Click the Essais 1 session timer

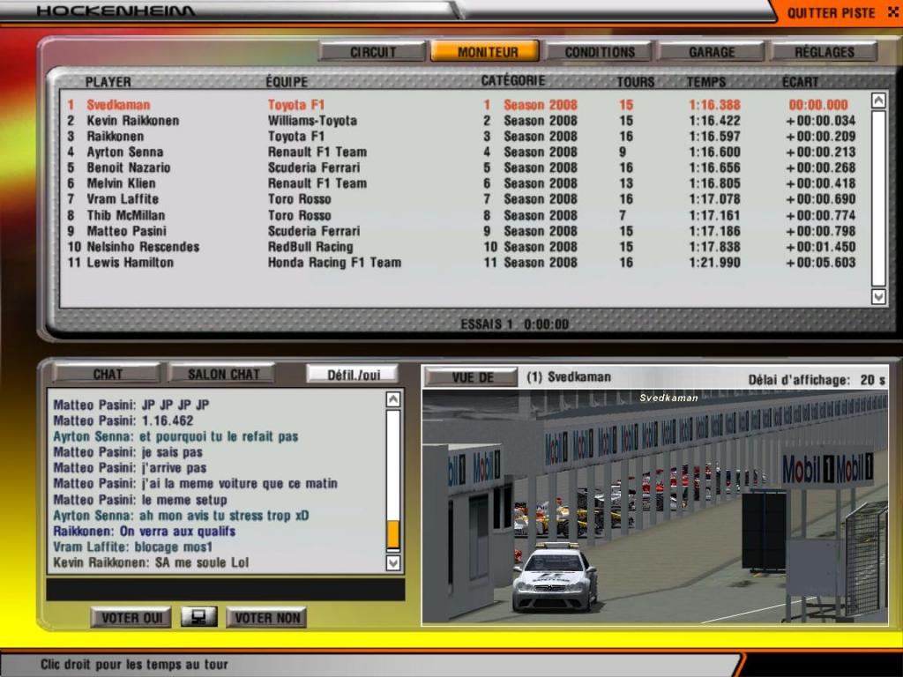[514, 324]
